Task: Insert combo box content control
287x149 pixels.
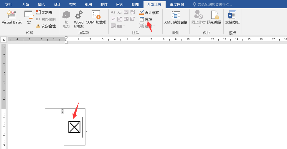Action: point(120,19)
